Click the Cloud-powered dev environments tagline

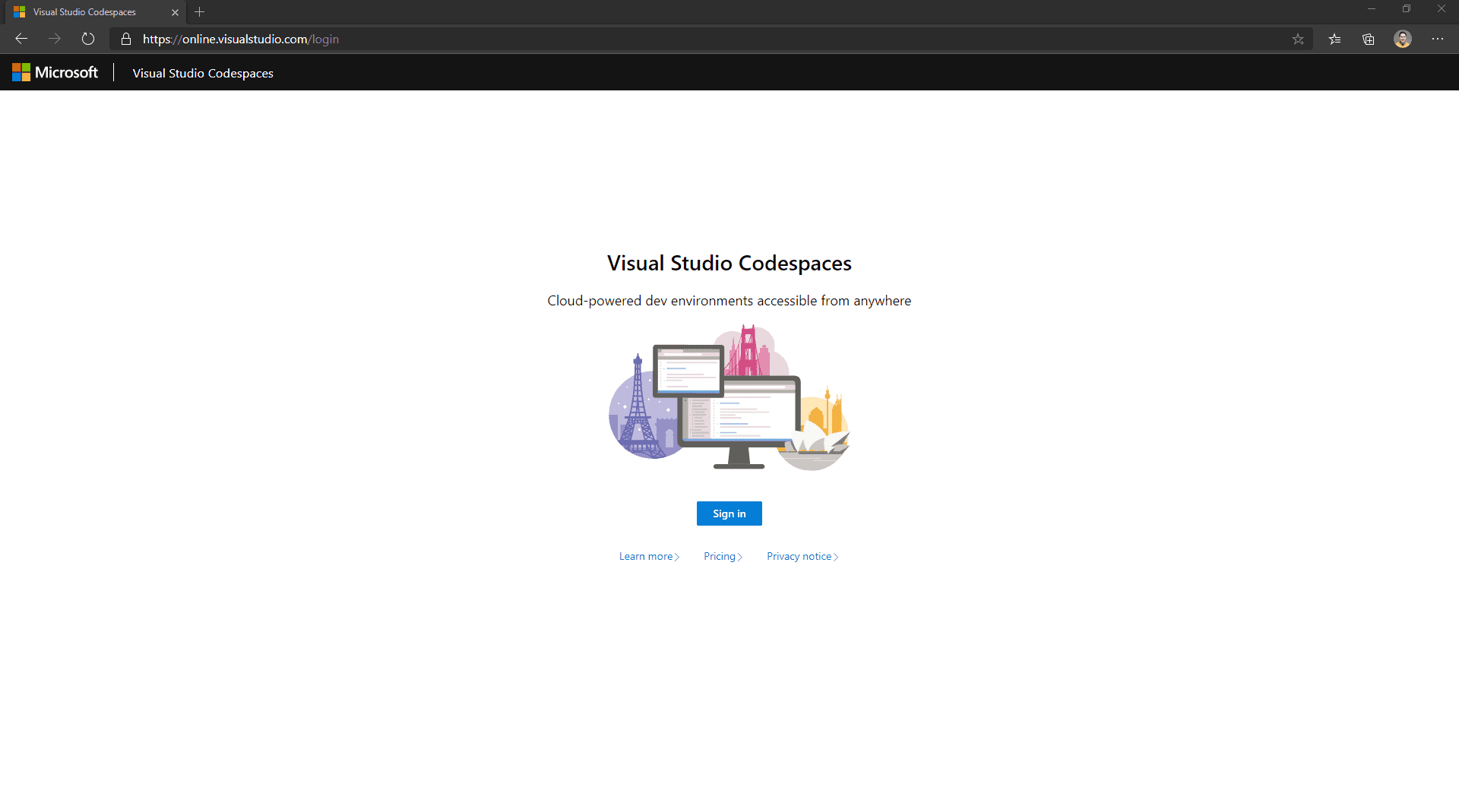point(729,301)
